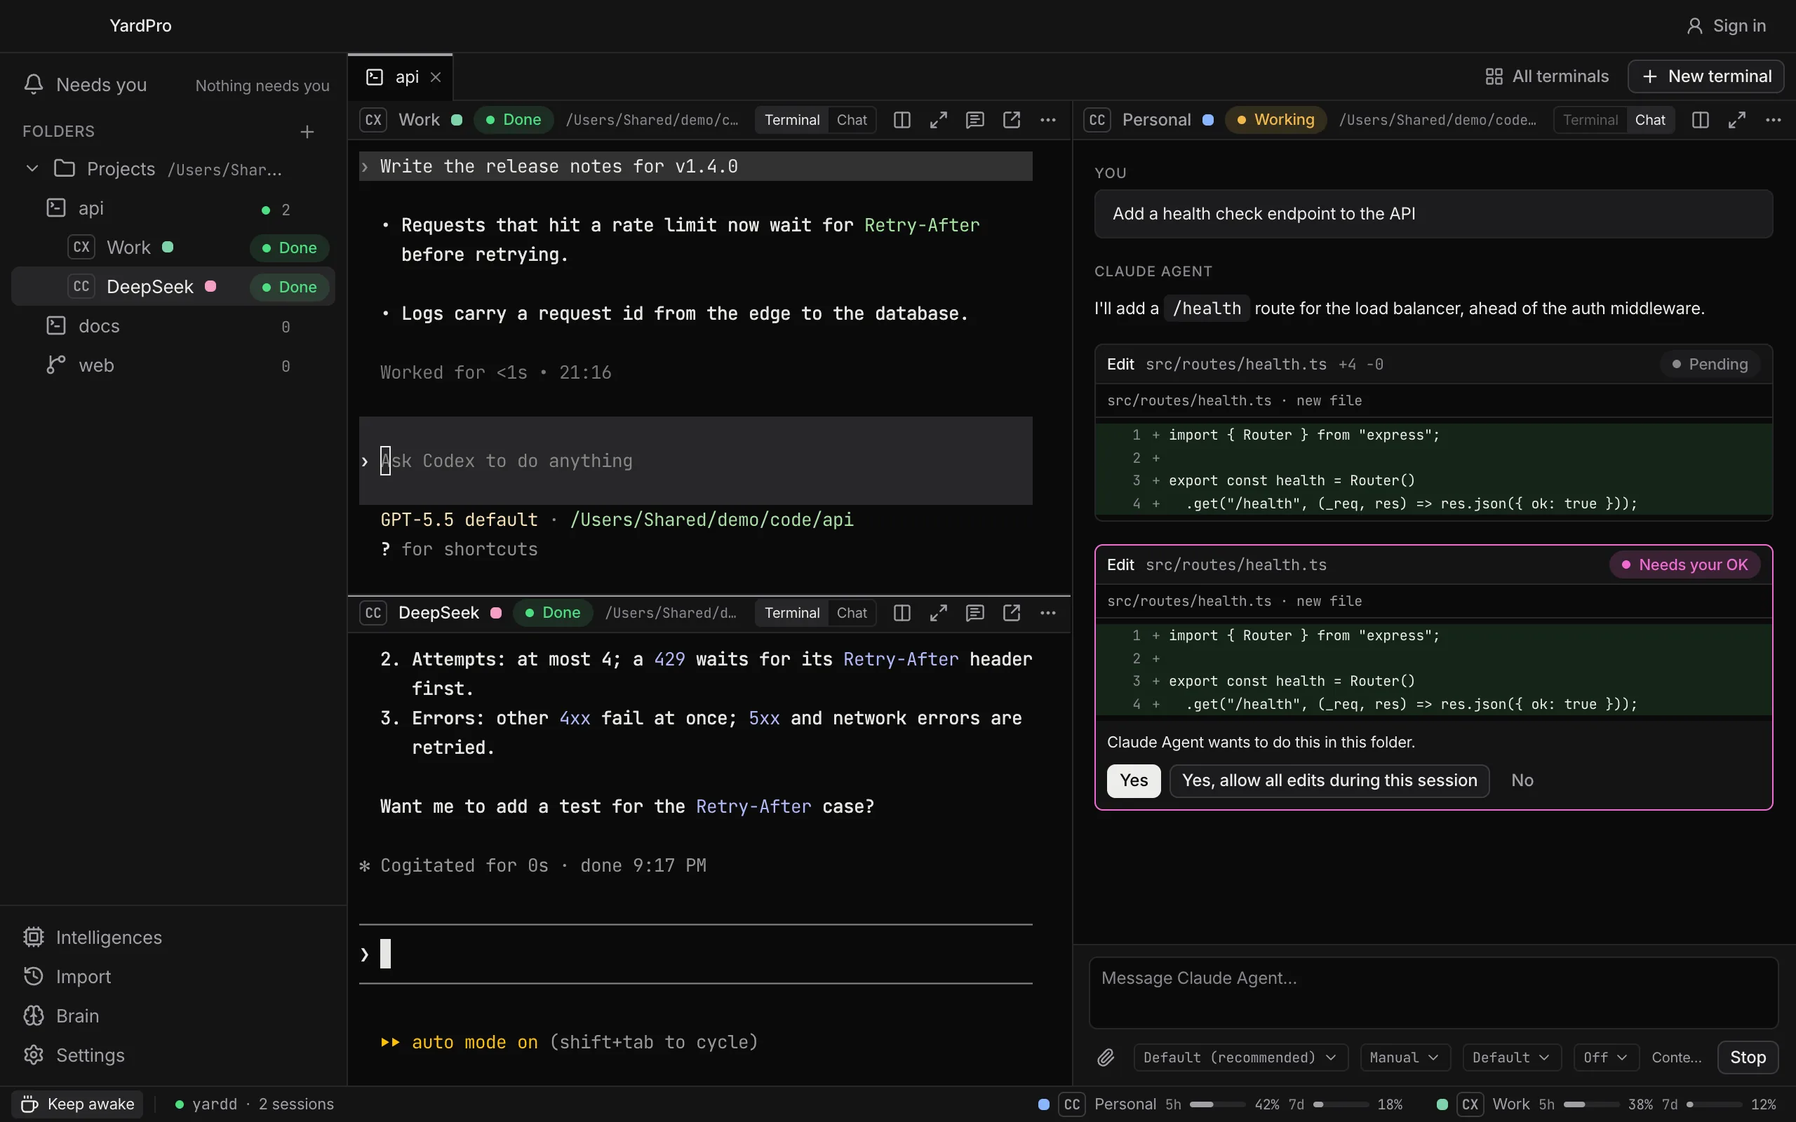Collapse the Projects folder

coord(32,168)
